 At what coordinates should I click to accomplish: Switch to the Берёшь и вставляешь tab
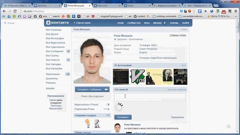pos(167,6)
